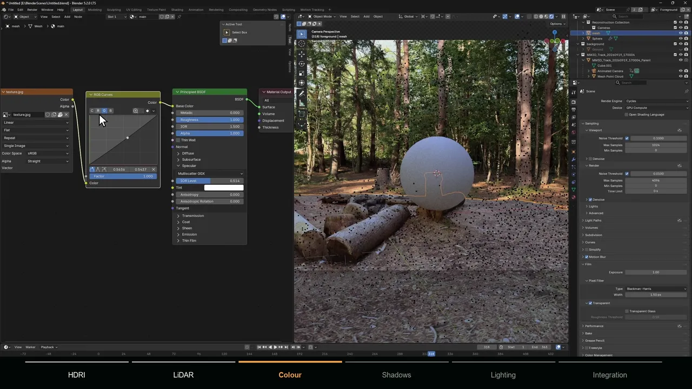Viewport: 692px width, 389px height.
Task: Open the viewport Object menu
Action: (x=378, y=17)
